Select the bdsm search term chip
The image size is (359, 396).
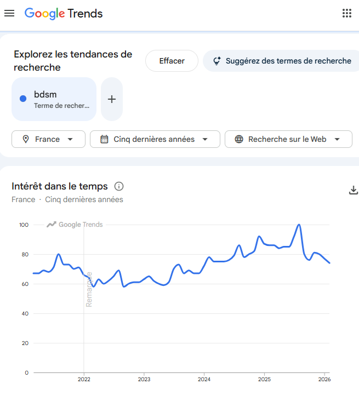point(54,99)
